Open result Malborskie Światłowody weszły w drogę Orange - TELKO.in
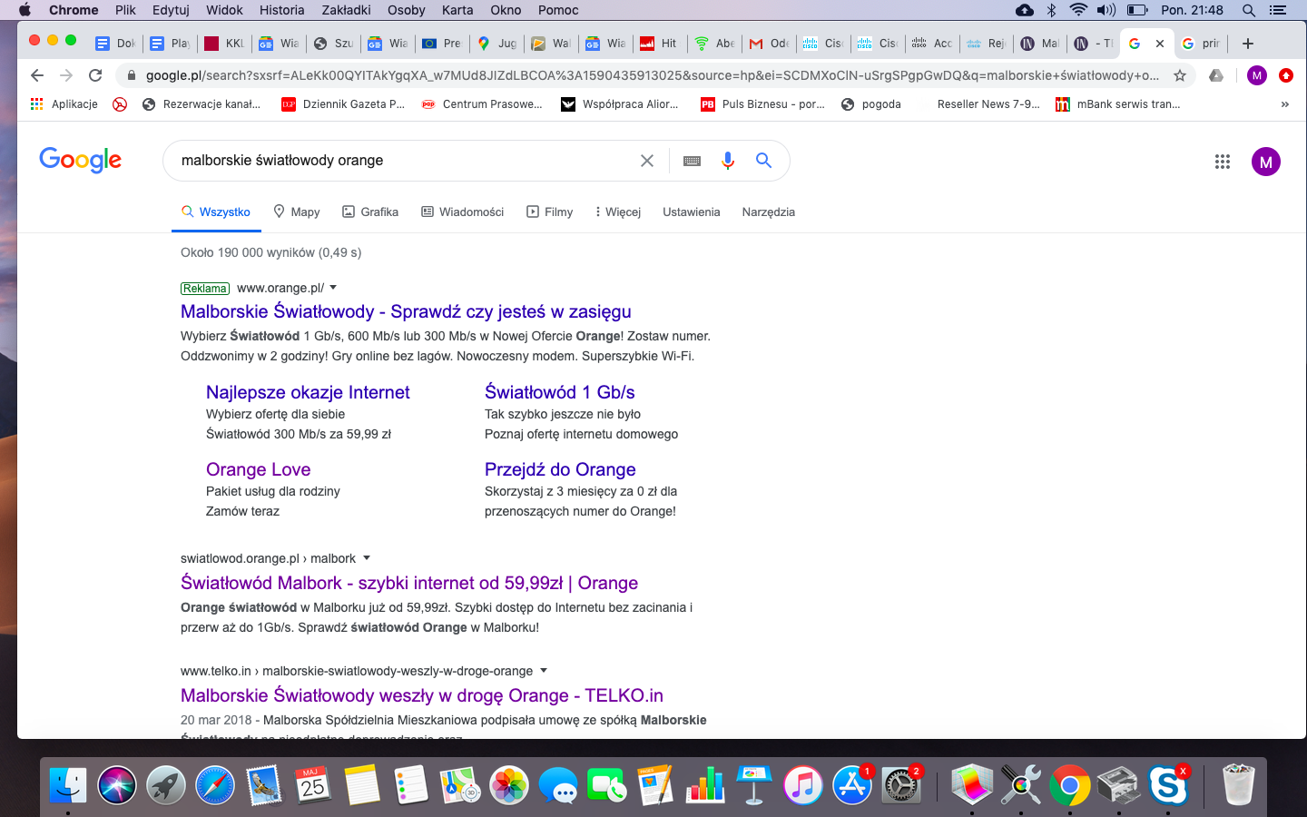 422,695
